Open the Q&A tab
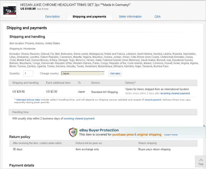The image size is (206, 169). (158, 17)
